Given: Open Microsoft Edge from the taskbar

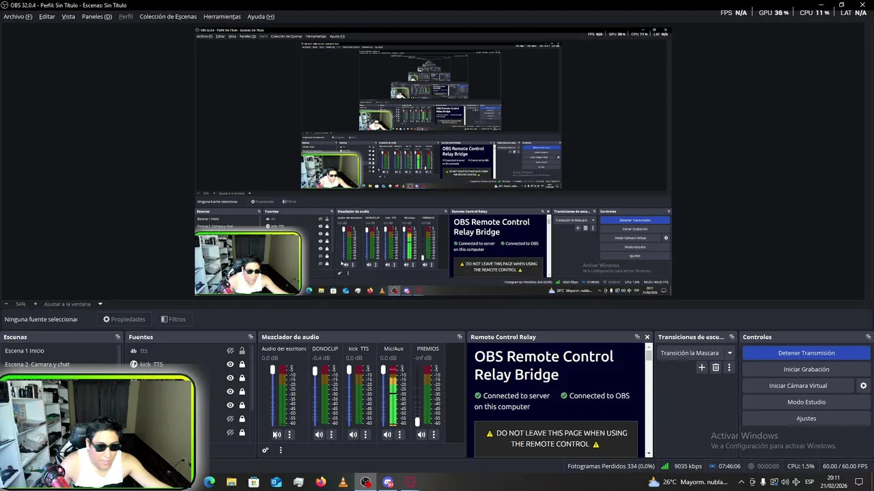Looking at the screenshot, I should click(x=210, y=482).
